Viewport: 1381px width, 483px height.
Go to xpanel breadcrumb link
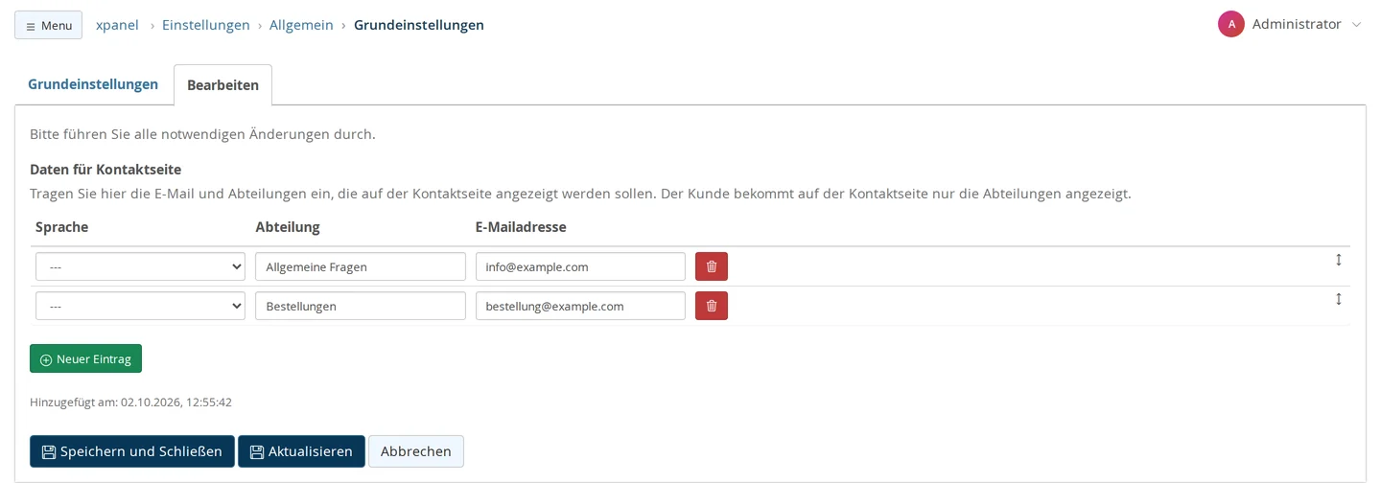pos(117,25)
